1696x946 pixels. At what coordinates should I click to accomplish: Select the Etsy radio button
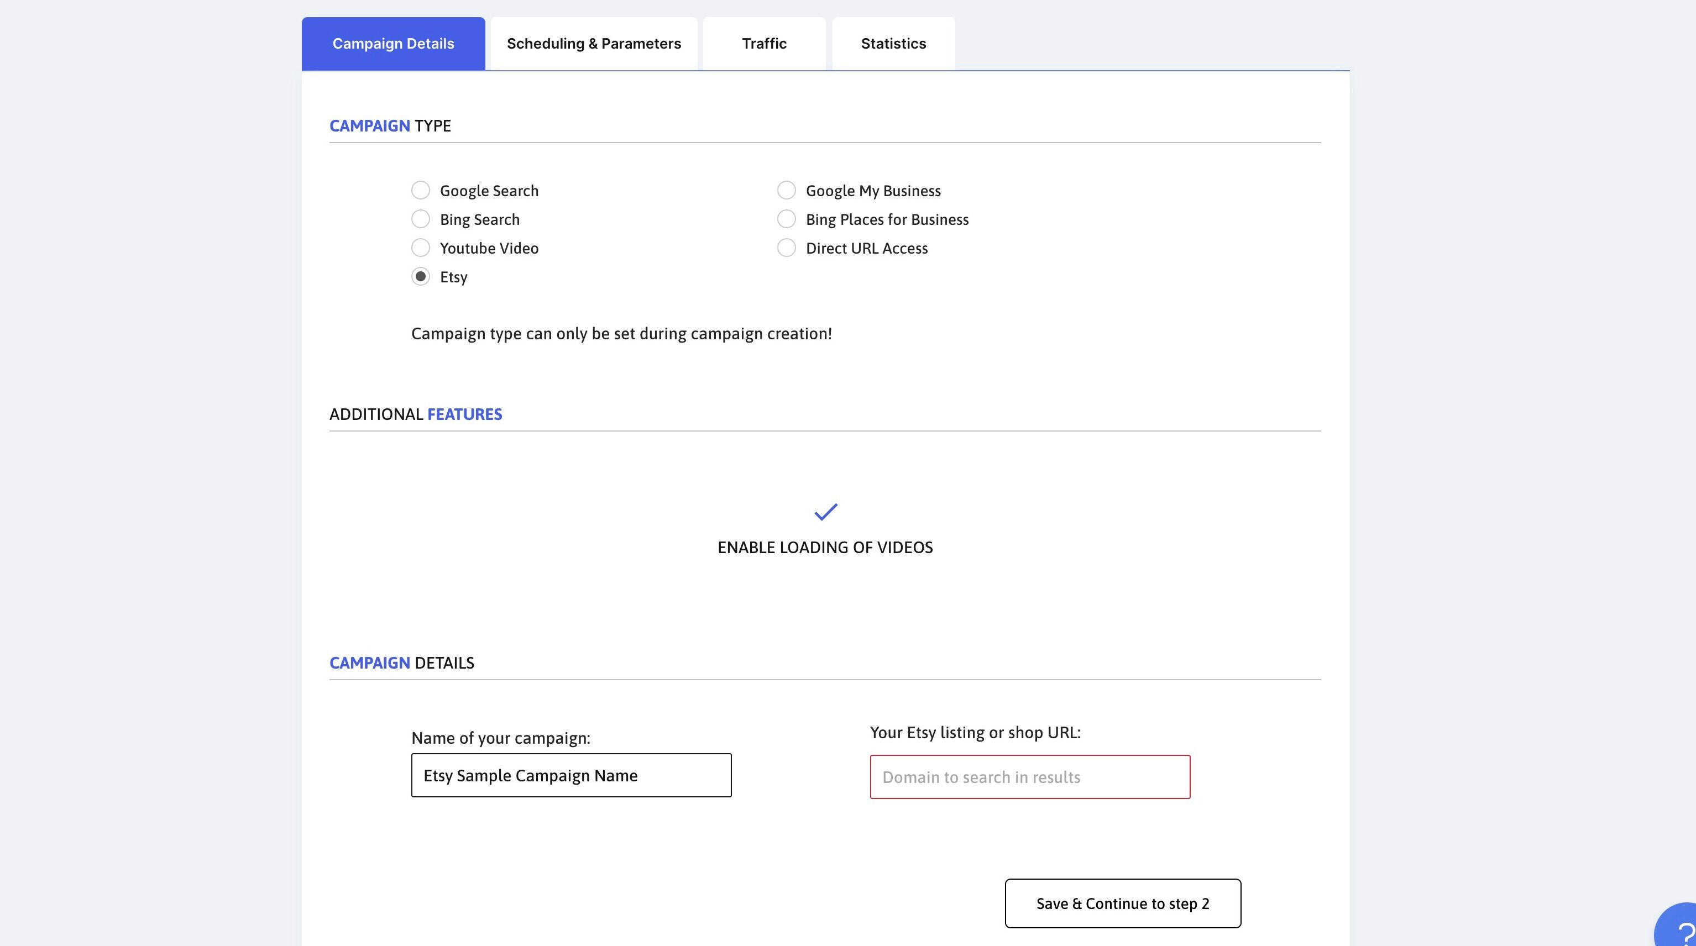(421, 276)
